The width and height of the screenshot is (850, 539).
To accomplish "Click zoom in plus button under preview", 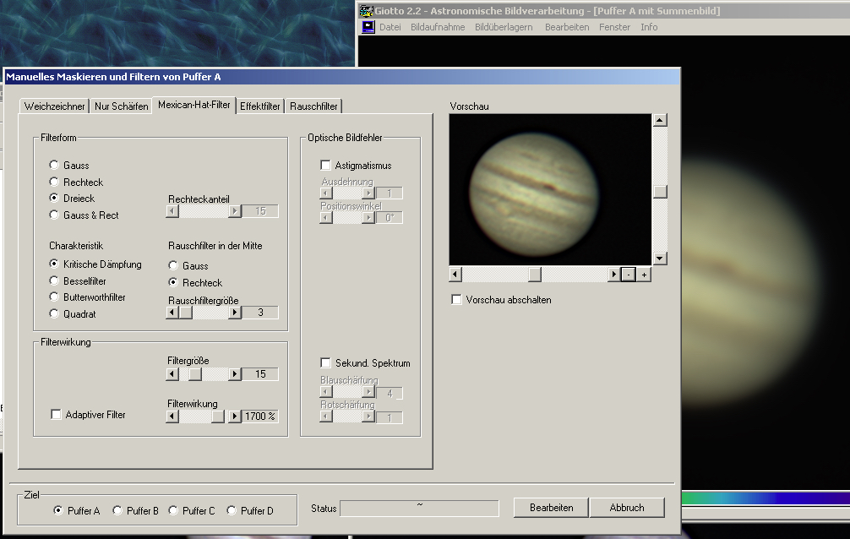I will coord(644,275).
